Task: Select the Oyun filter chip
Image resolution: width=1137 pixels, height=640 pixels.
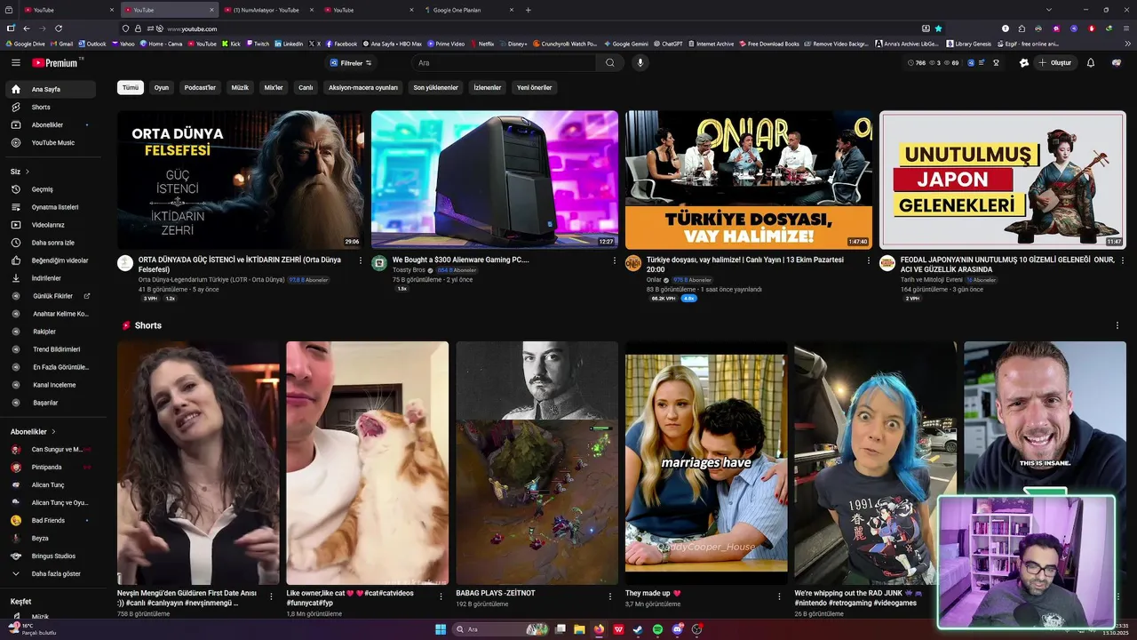Action: click(x=162, y=88)
